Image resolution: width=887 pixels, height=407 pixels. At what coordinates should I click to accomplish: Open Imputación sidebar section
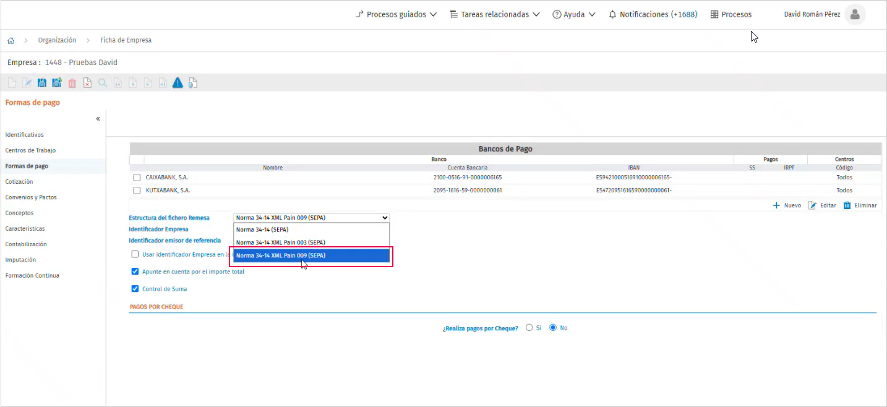[21, 260]
